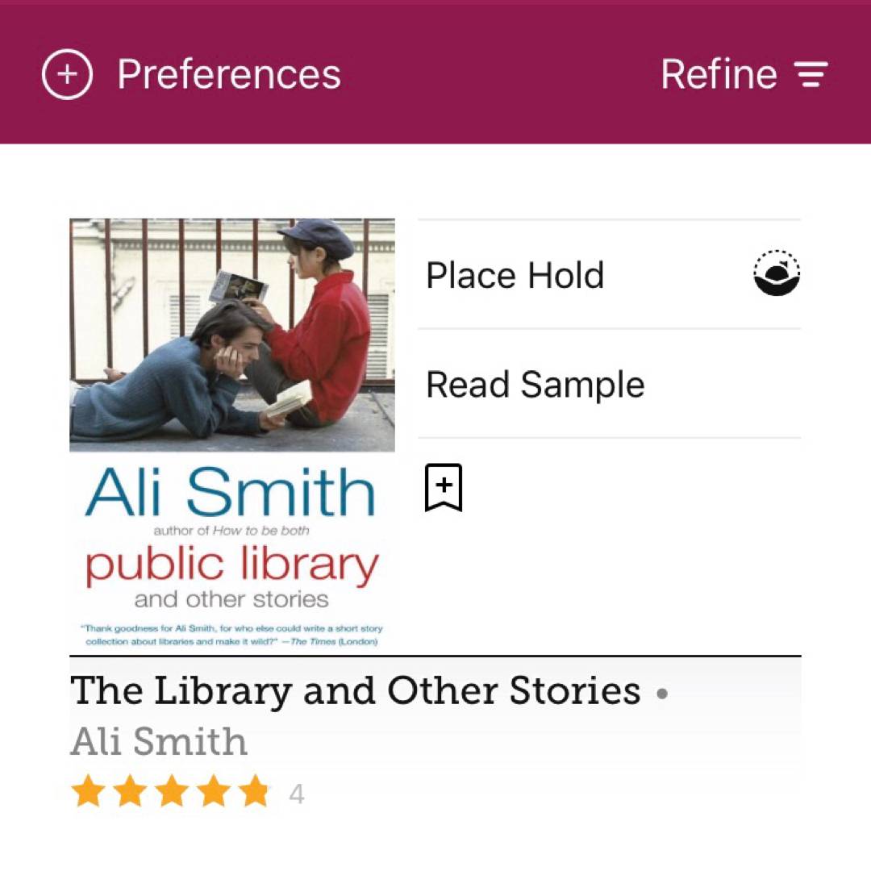Image resolution: width=871 pixels, height=871 pixels.
Task: Open the gray Ali Smith author link
Action: 159,742
